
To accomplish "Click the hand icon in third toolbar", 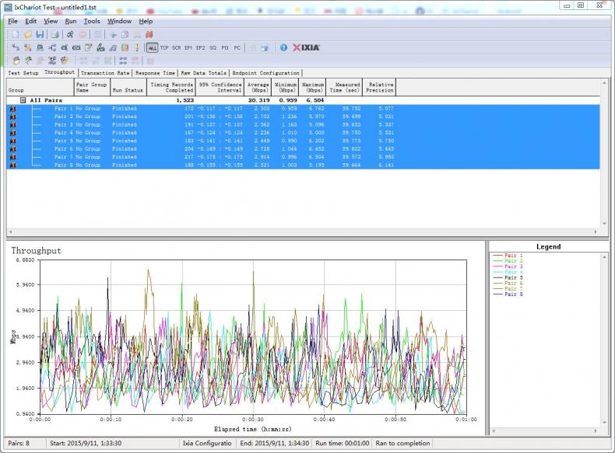I will coord(16,61).
